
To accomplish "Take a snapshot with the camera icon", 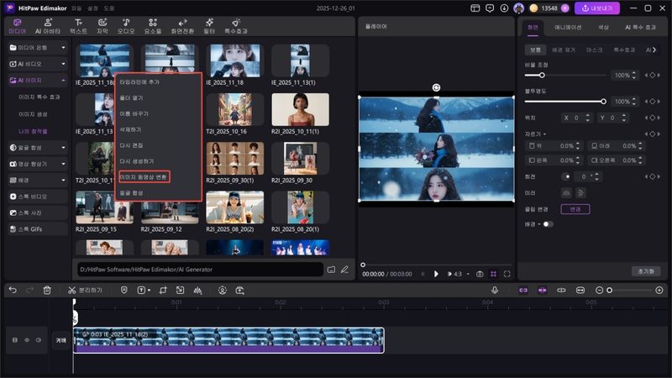I will 480,274.
